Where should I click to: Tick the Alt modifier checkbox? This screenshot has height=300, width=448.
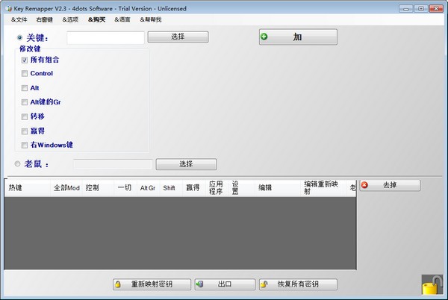(25, 88)
